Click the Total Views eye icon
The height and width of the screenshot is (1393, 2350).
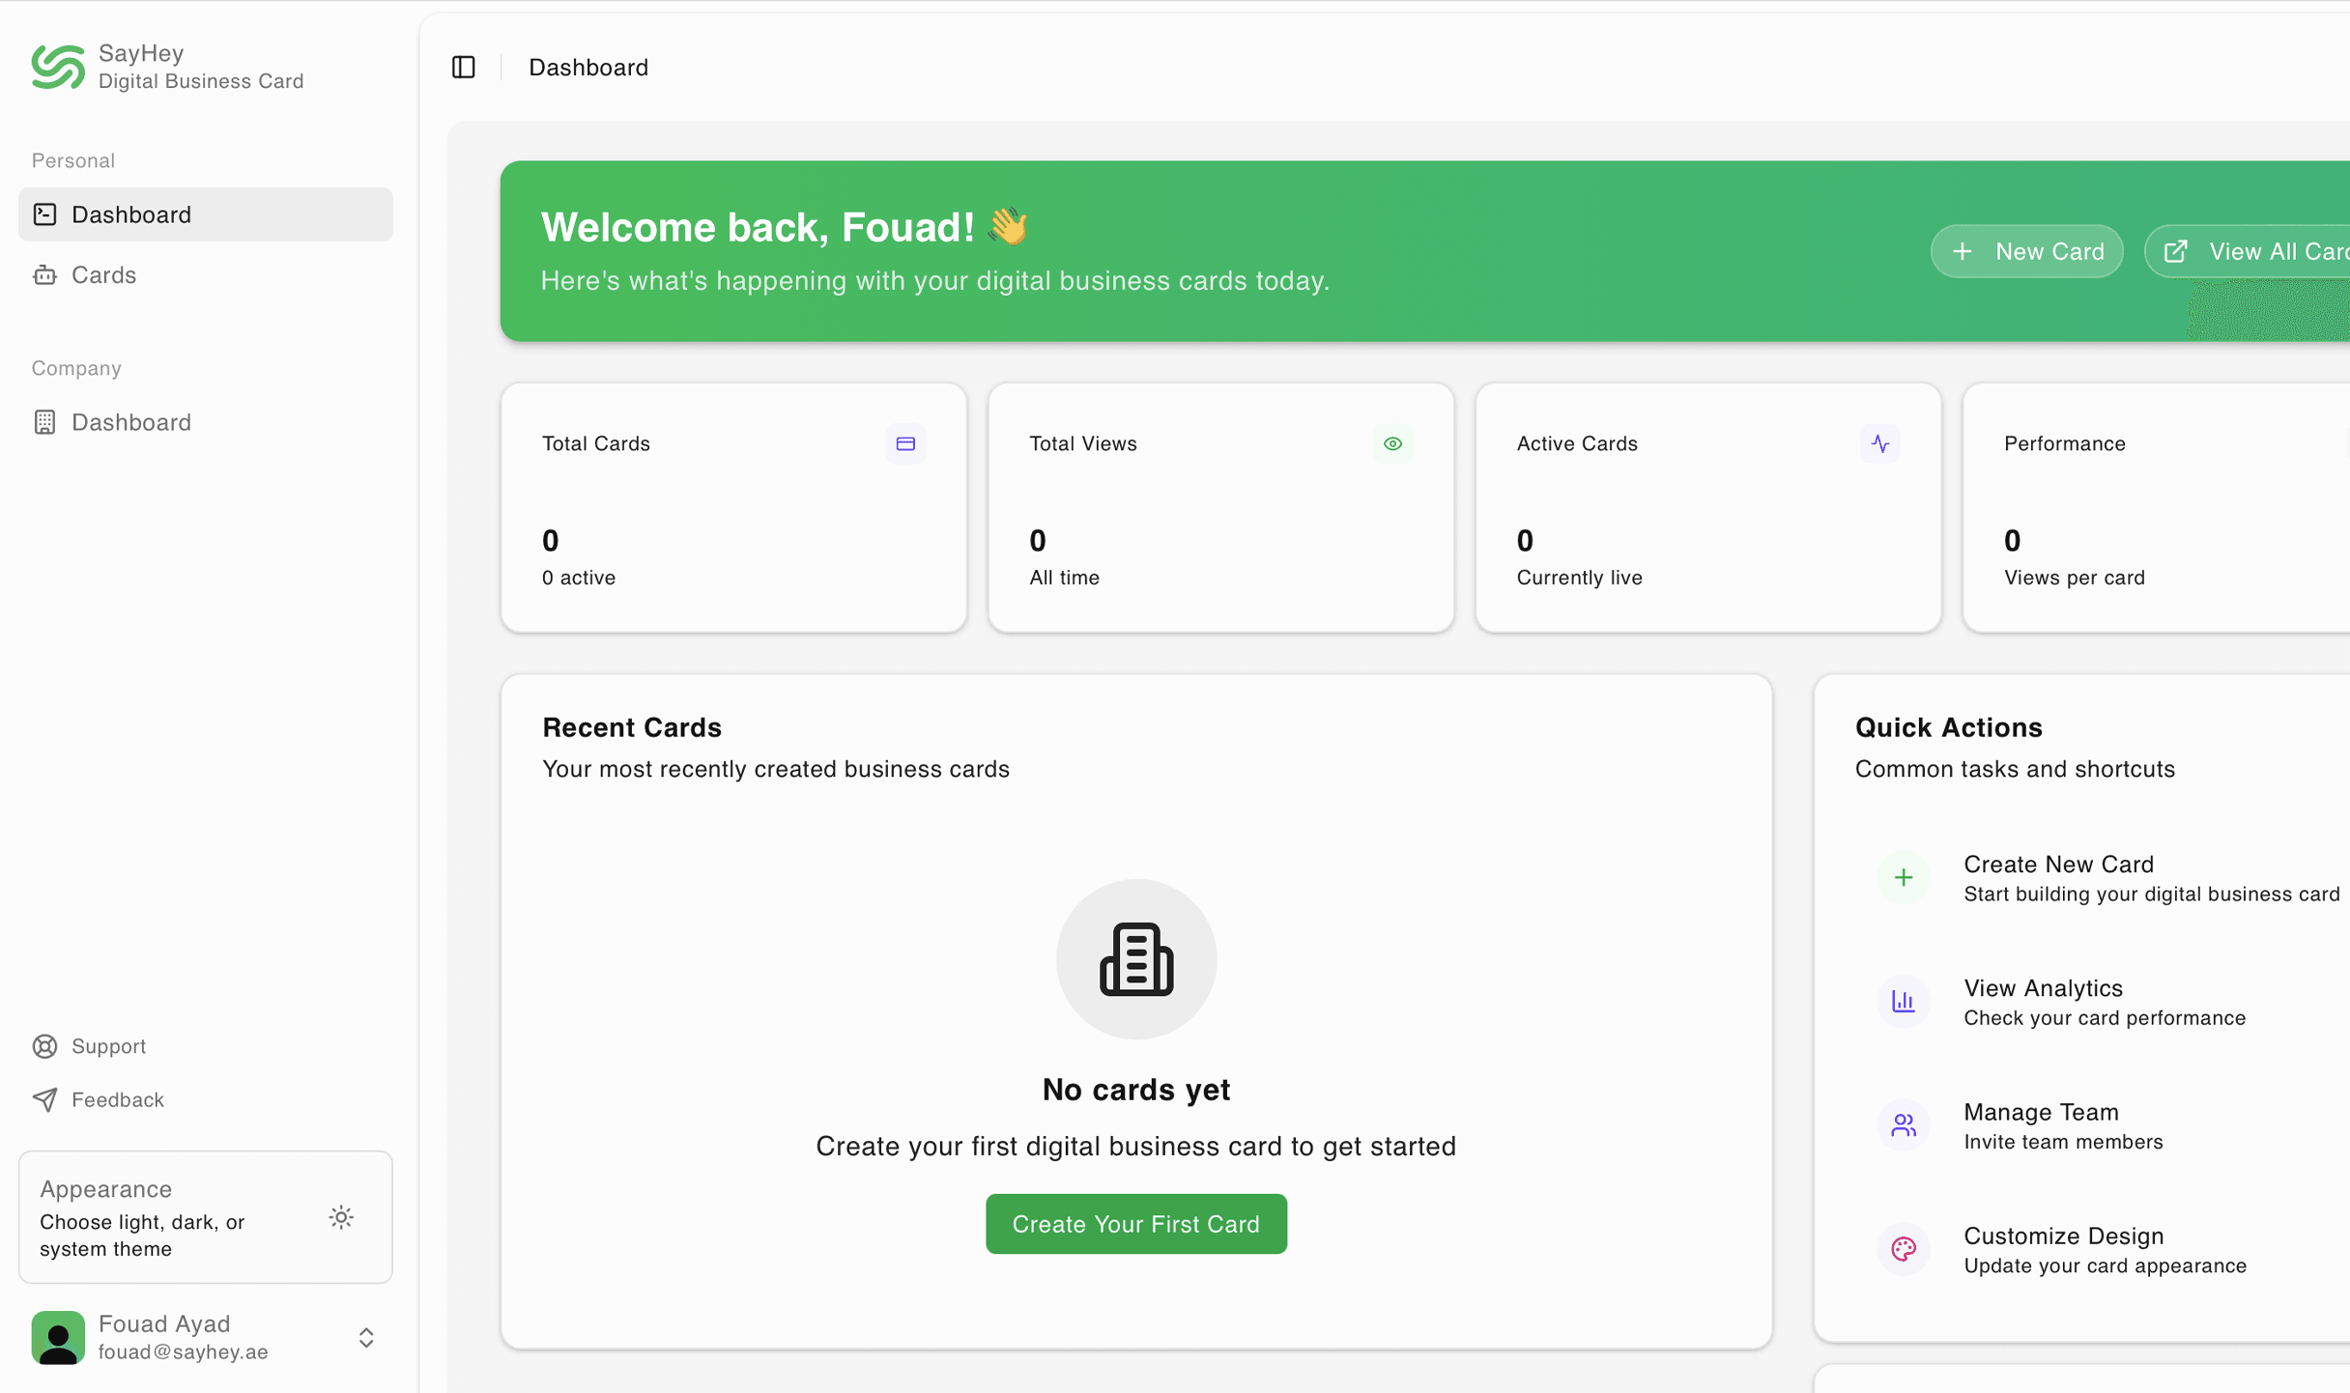pyautogui.click(x=1392, y=443)
